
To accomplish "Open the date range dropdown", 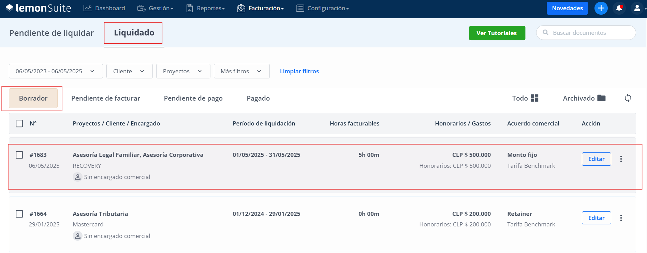I will click(56, 71).
